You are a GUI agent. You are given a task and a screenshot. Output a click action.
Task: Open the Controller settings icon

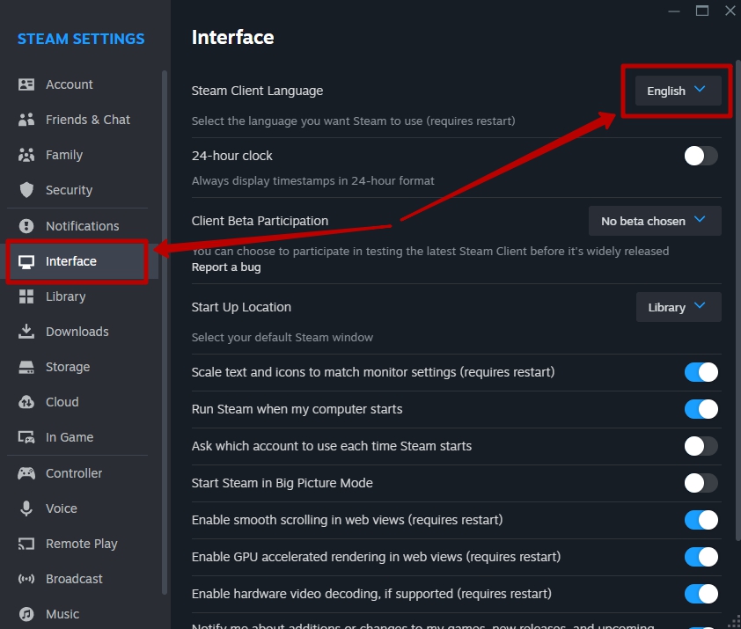26,473
